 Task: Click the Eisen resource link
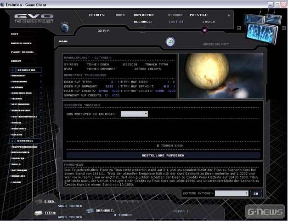50,202
